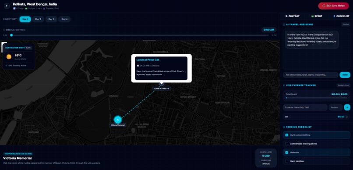Click the chat message input field
This screenshot has width=353, height=170.
pos(311,75)
